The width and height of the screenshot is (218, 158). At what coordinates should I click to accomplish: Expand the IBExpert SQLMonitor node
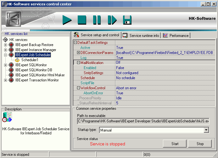[x=5, y=65]
